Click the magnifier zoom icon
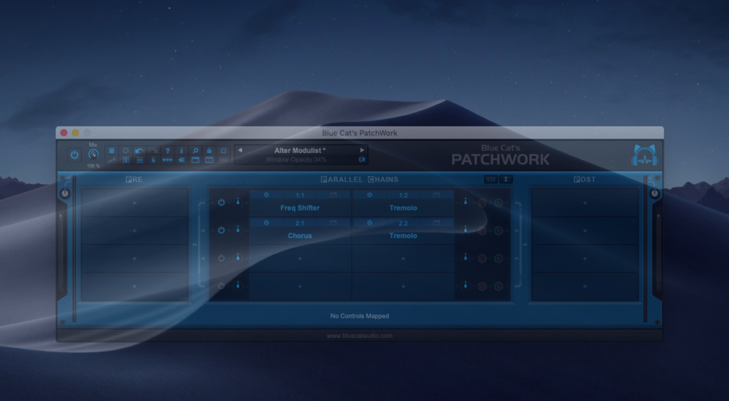The image size is (729, 401). click(x=195, y=151)
